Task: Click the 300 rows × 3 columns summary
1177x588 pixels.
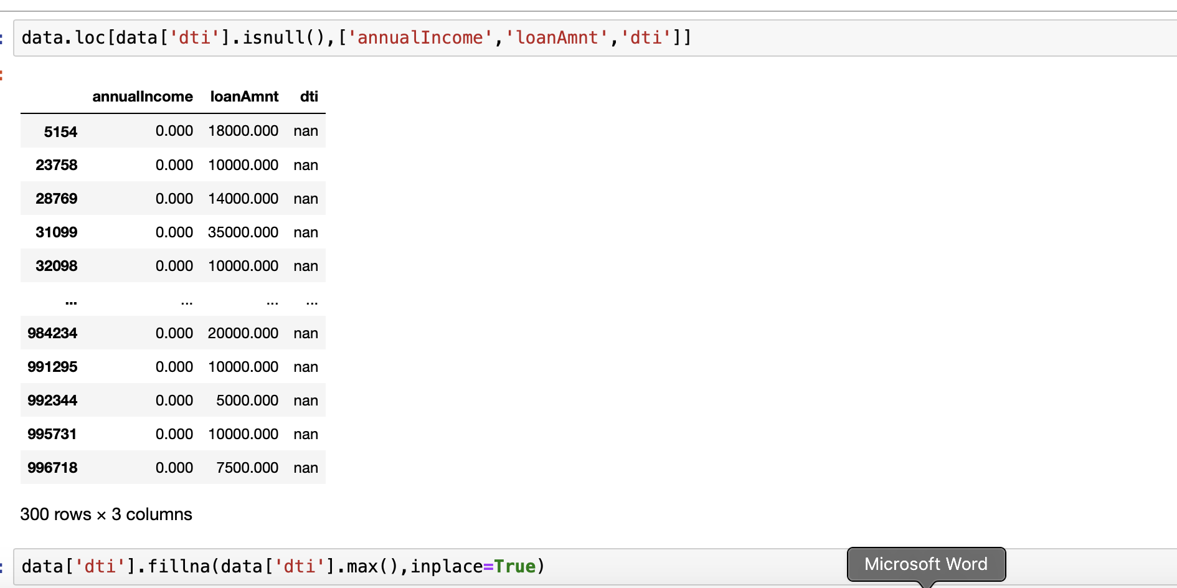Action: 106,514
